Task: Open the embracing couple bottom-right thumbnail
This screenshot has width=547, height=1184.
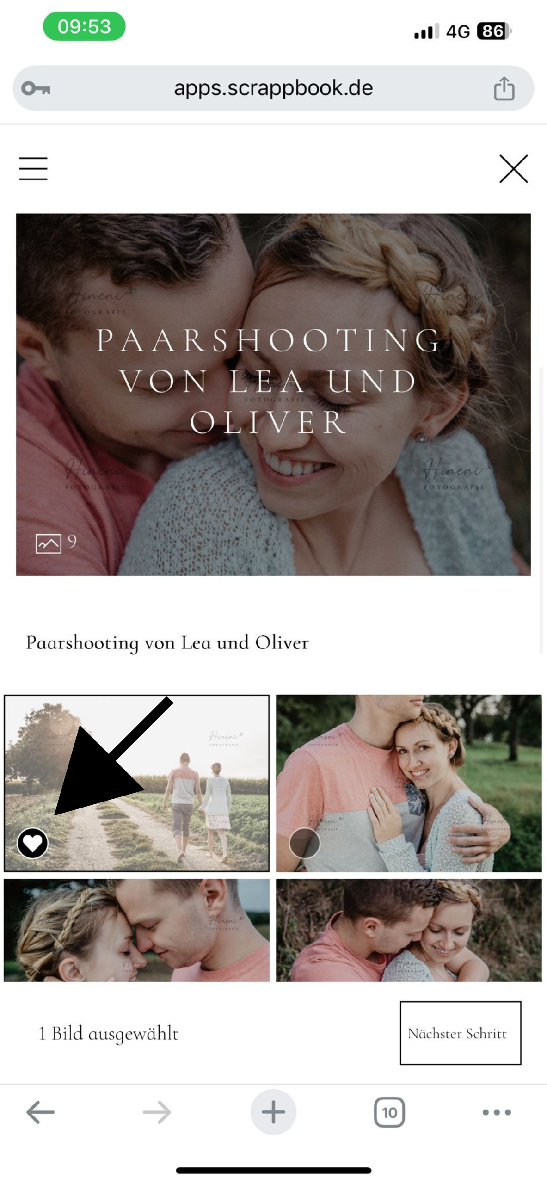Action: click(409, 931)
